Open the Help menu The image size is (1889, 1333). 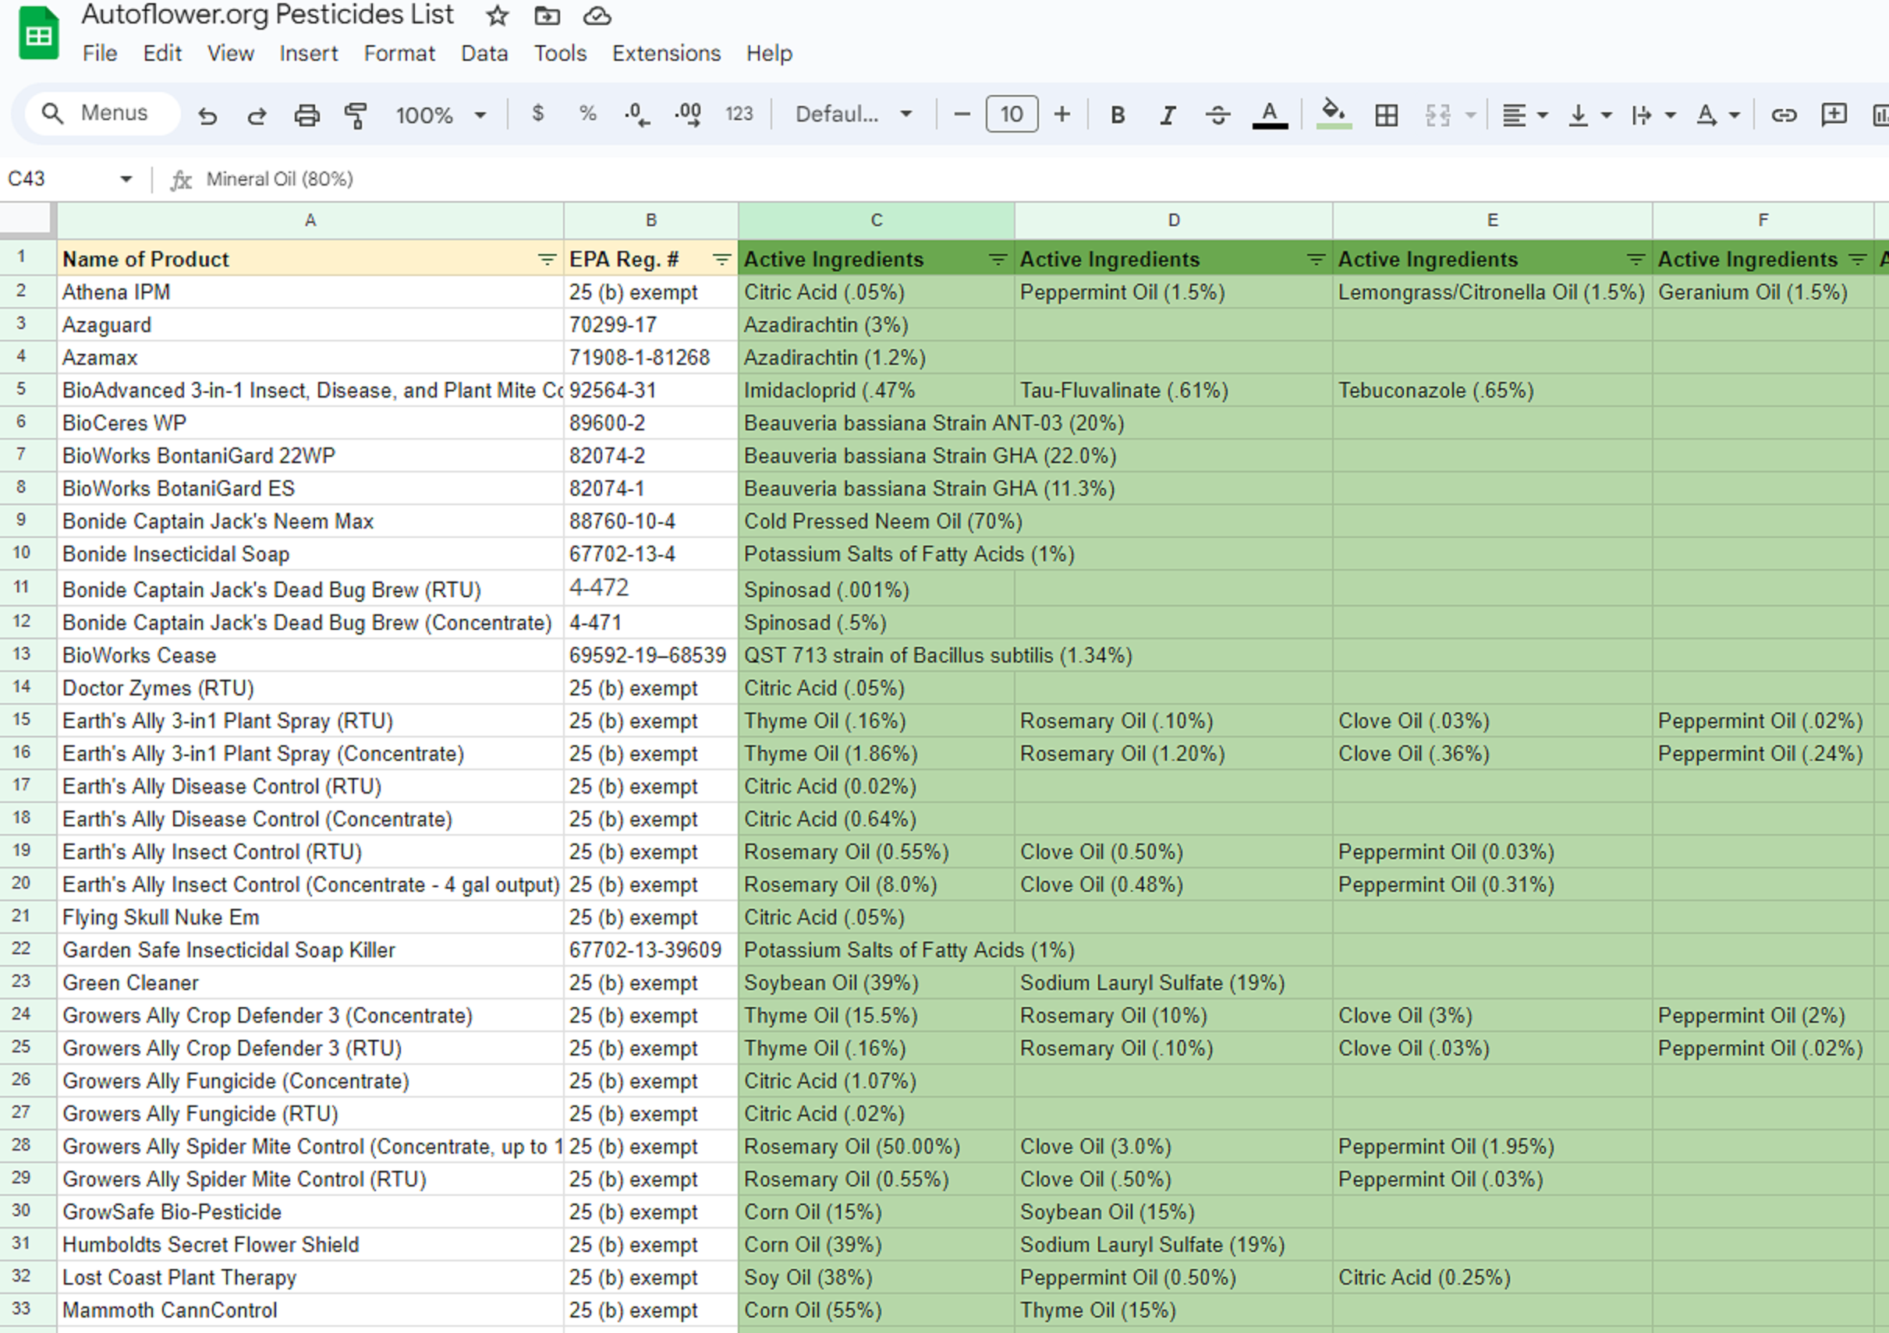pyautogui.click(x=768, y=54)
